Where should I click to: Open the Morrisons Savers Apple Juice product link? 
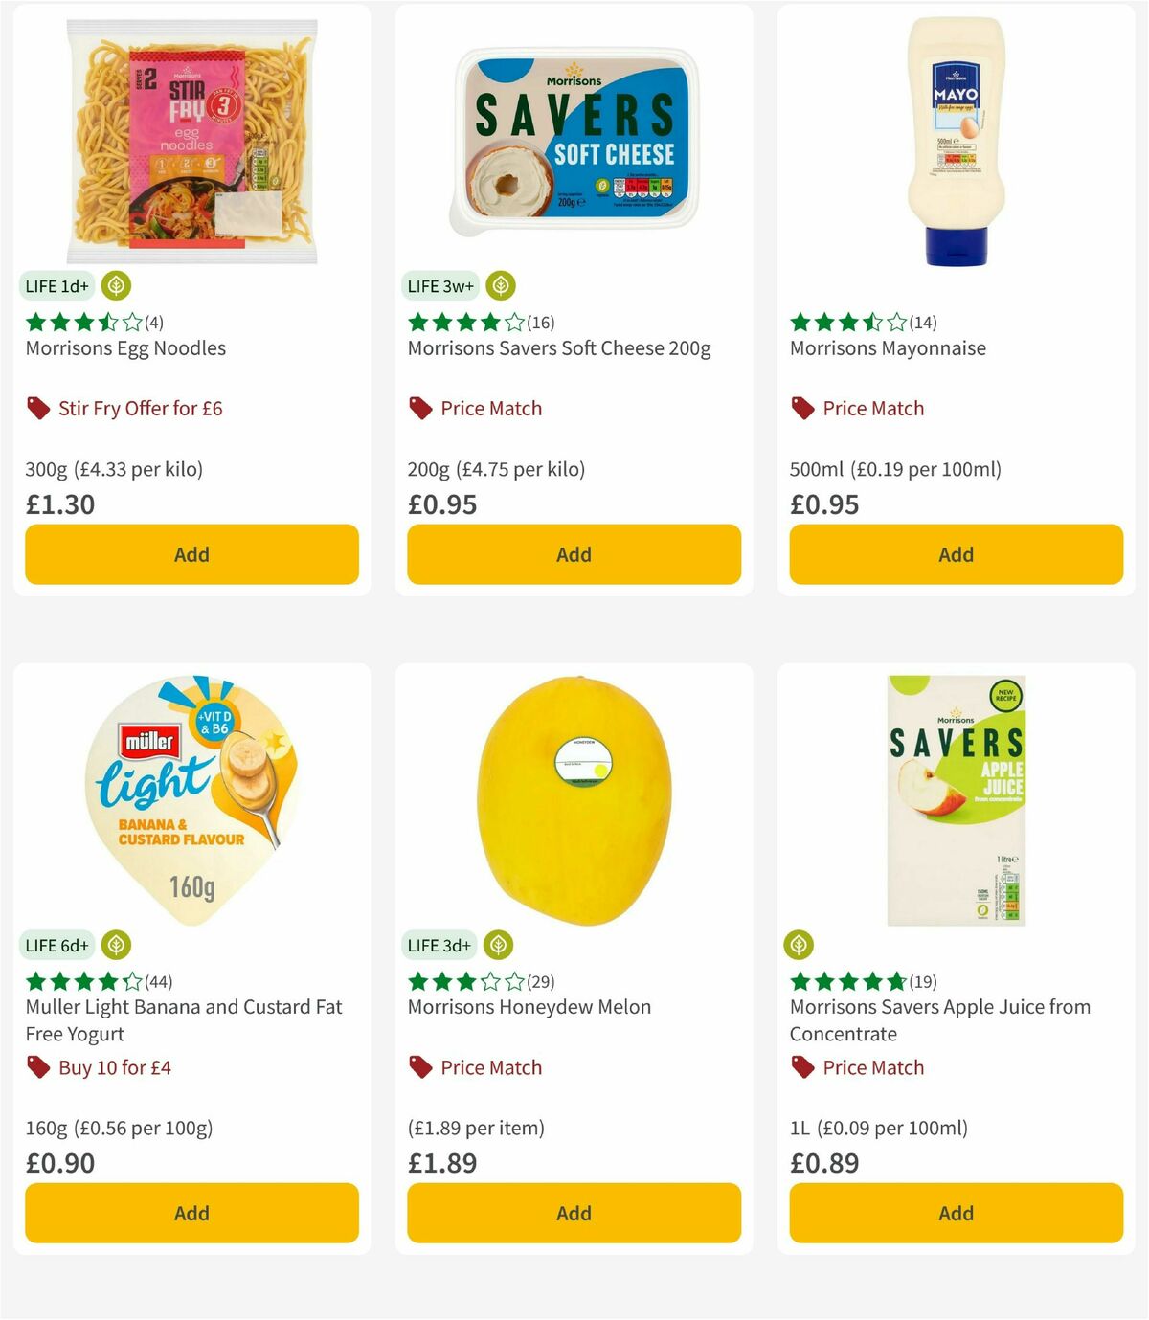click(x=939, y=1019)
